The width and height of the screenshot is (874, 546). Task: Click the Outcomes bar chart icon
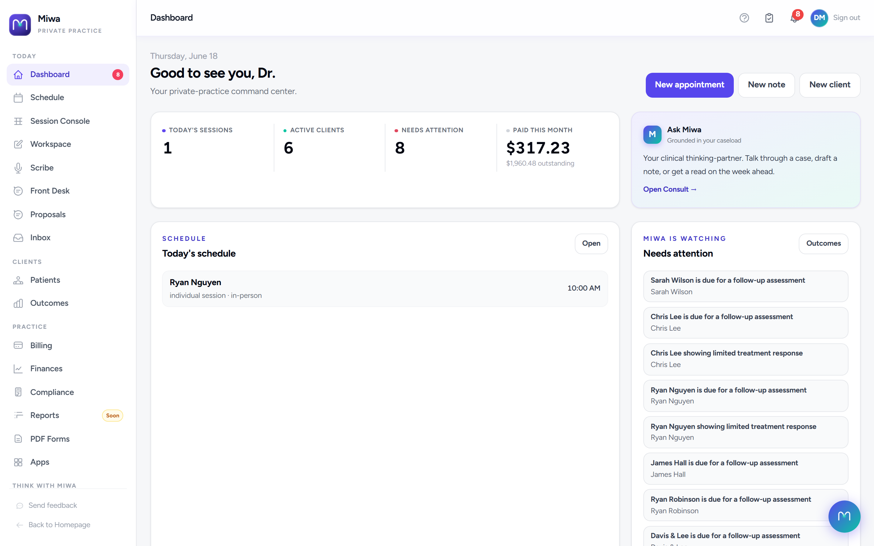point(18,303)
